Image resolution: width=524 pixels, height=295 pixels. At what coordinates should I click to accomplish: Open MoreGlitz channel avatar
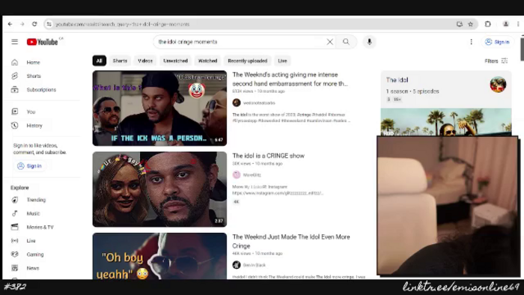[237, 174]
